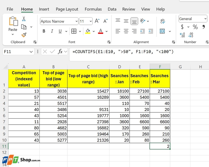Open the Aptos Narrow font dropdown
209x167 pixels.
[77, 21]
